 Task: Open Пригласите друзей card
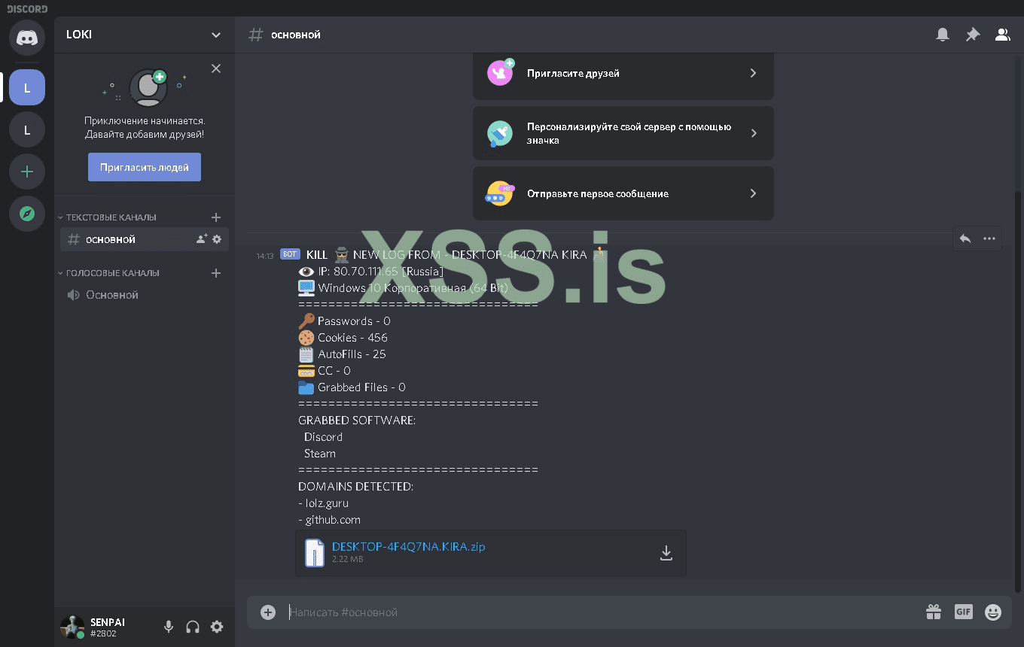tap(623, 73)
